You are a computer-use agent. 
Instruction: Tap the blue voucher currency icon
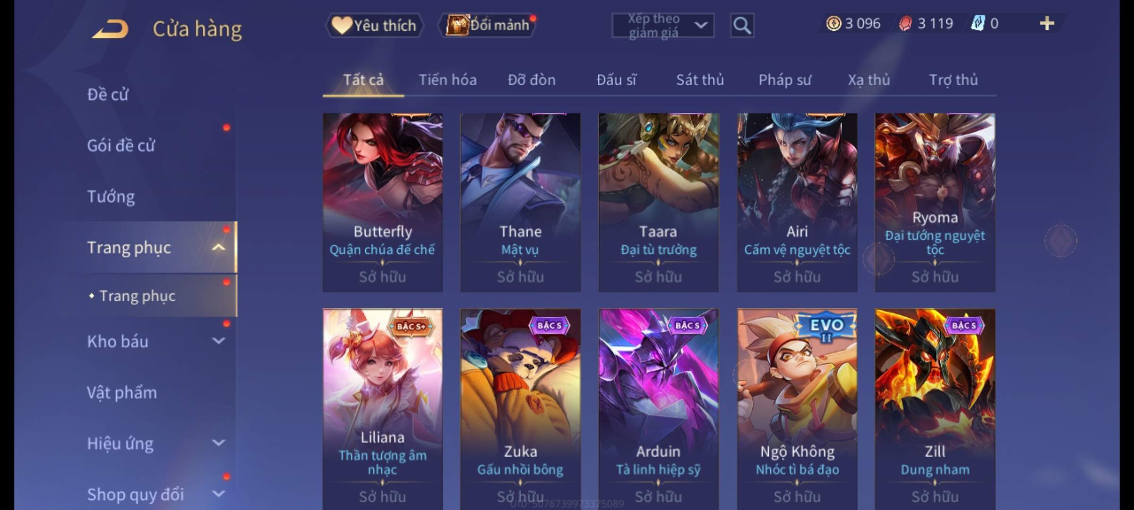[978, 23]
